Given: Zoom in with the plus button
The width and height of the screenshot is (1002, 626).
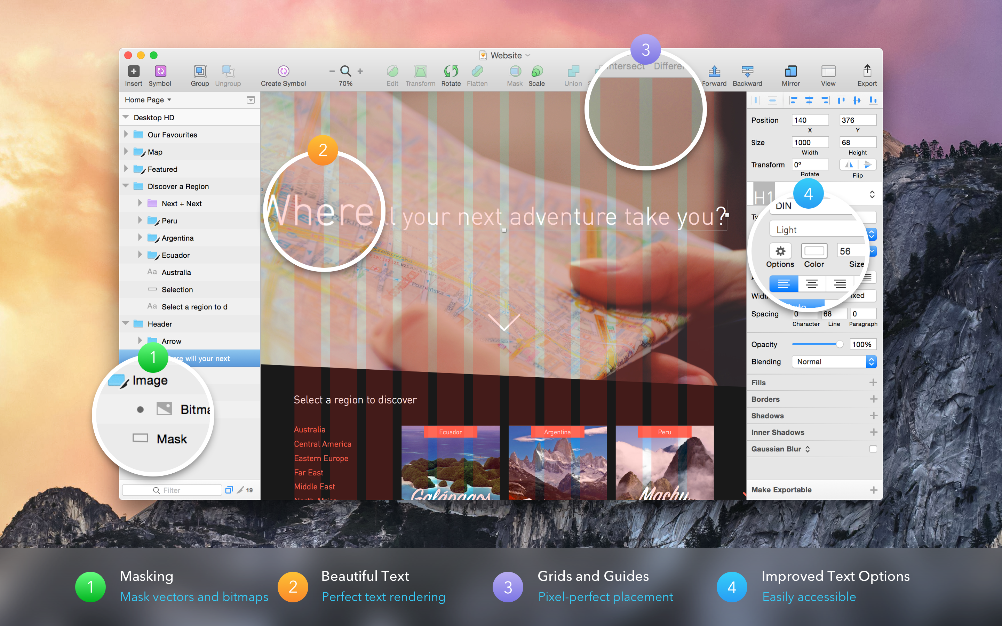Looking at the screenshot, I should tap(360, 71).
